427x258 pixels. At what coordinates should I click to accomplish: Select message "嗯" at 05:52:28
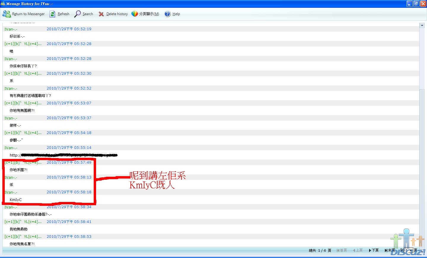pyautogui.click(x=11, y=51)
